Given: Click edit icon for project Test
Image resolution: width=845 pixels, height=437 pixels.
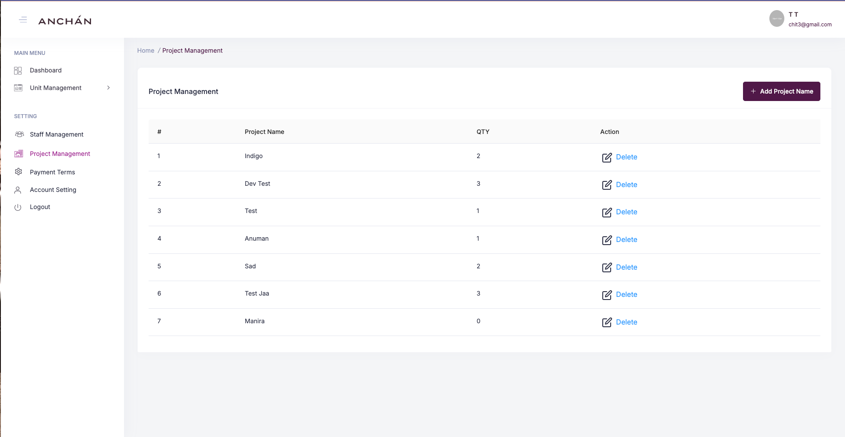Looking at the screenshot, I should tap(607, 213).
